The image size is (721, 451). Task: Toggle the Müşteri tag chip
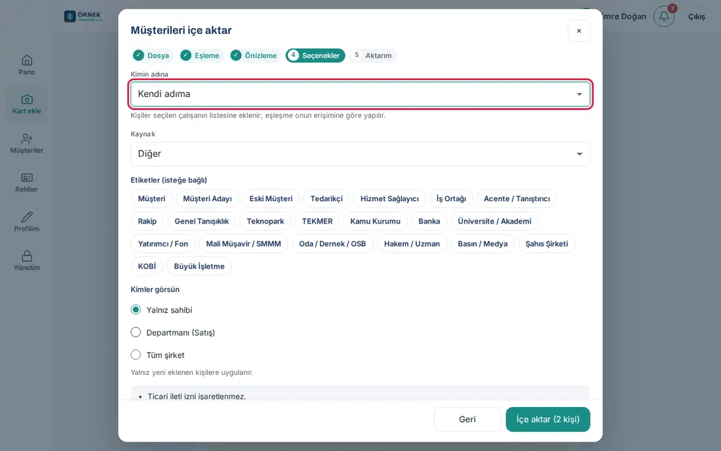pyautogui.click(x=151, y=199)
